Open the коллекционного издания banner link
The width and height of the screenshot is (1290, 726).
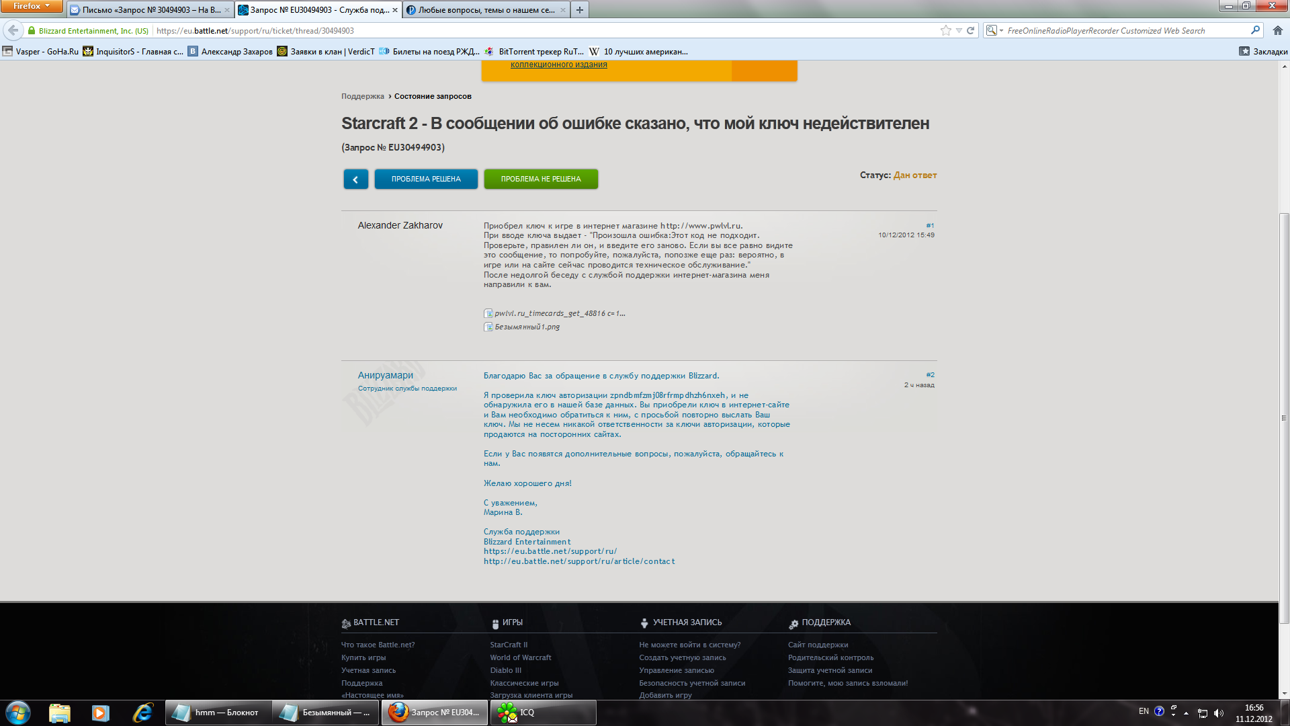coord(558,65)
